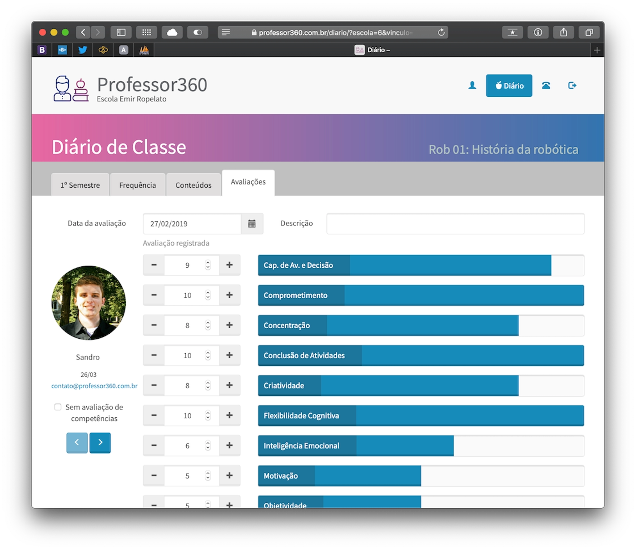Click the toggle-shaped extension icon in toolbar

pyautogui.click(x=198, y=32)
